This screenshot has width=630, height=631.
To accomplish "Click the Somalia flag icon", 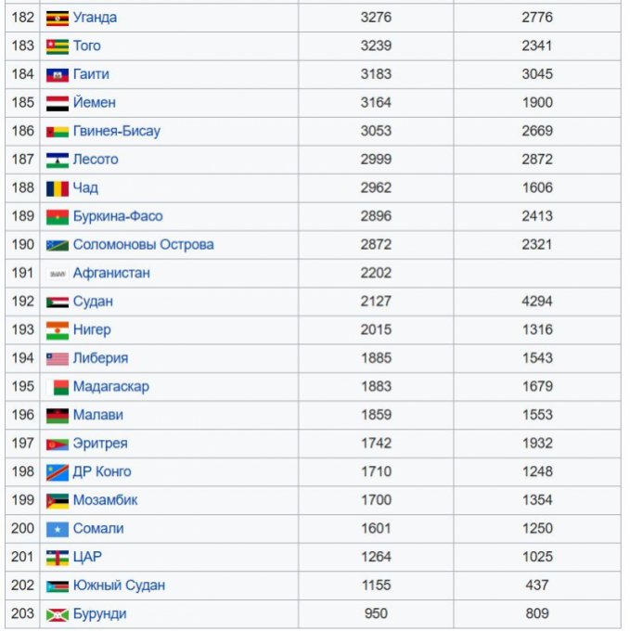I will (x=58, y=529).
